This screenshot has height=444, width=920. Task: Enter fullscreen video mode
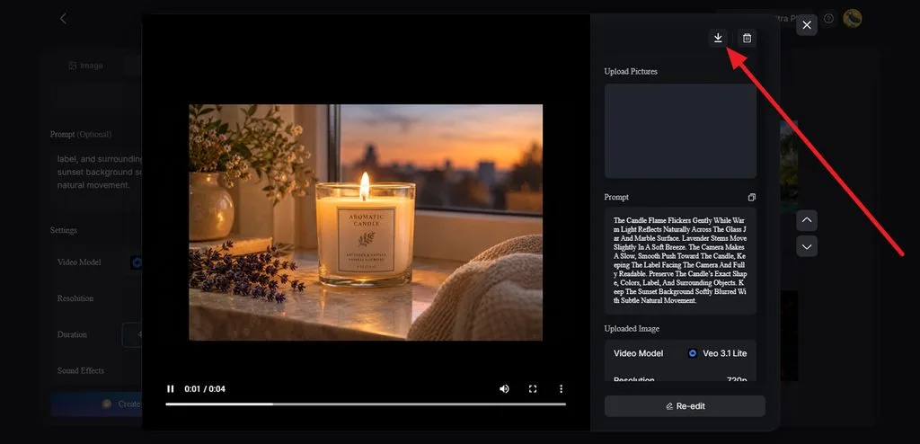[533, 389]
